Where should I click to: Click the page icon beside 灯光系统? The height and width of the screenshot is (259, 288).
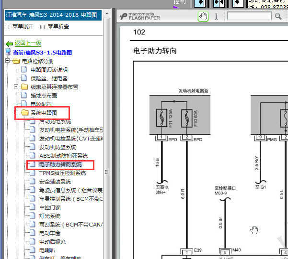[33, 216]
